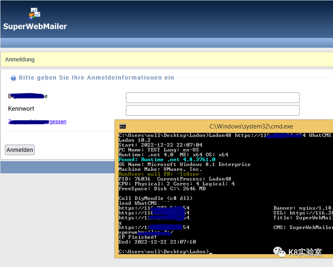Click the Anmeldung section heading
This screenshot has width=333, height=267.
tap(20, 59)
